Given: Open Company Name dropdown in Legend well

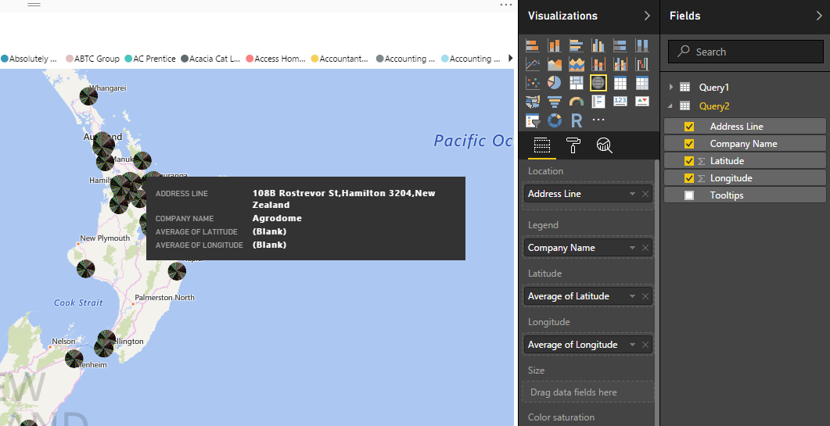Looking at the screenshot, I should (632, 248).
